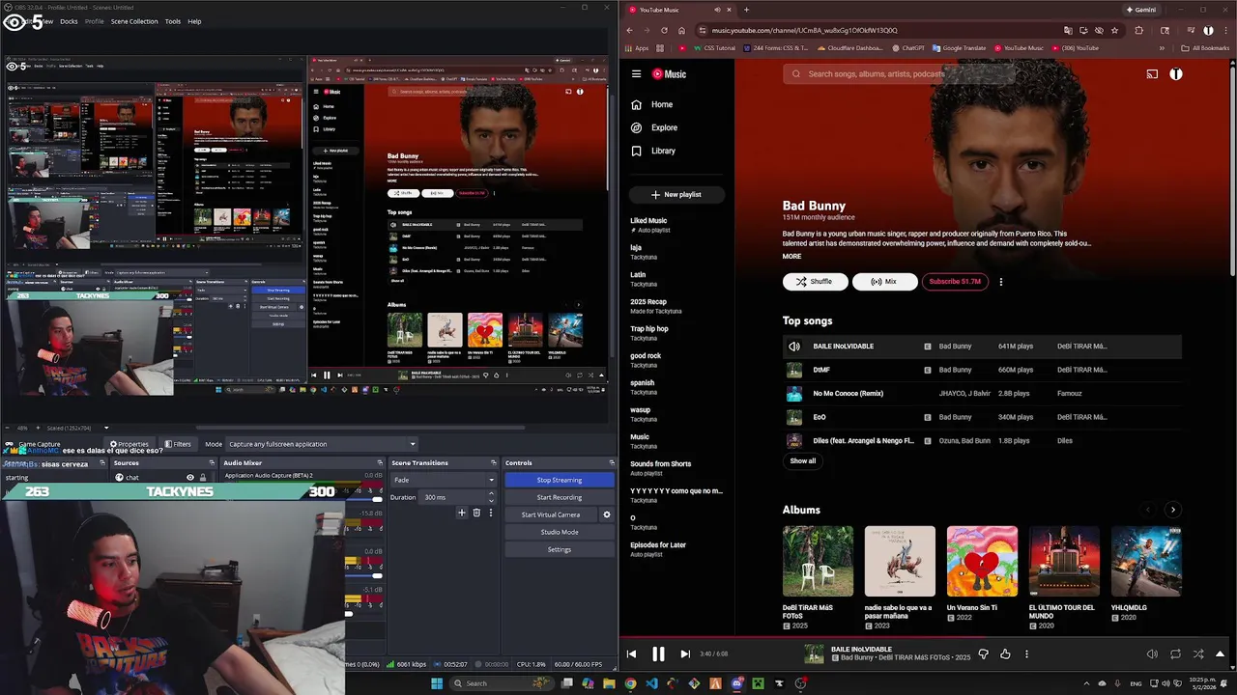Click Stop Streaming in OBS
This screenshot has width=1237, height=695.
(x=560, y=480)
